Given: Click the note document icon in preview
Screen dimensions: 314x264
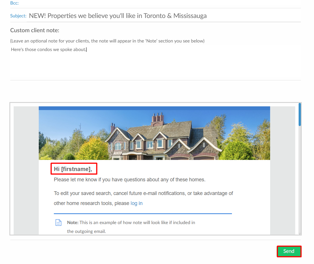Looking at the screenshot, I should (58, 223).
